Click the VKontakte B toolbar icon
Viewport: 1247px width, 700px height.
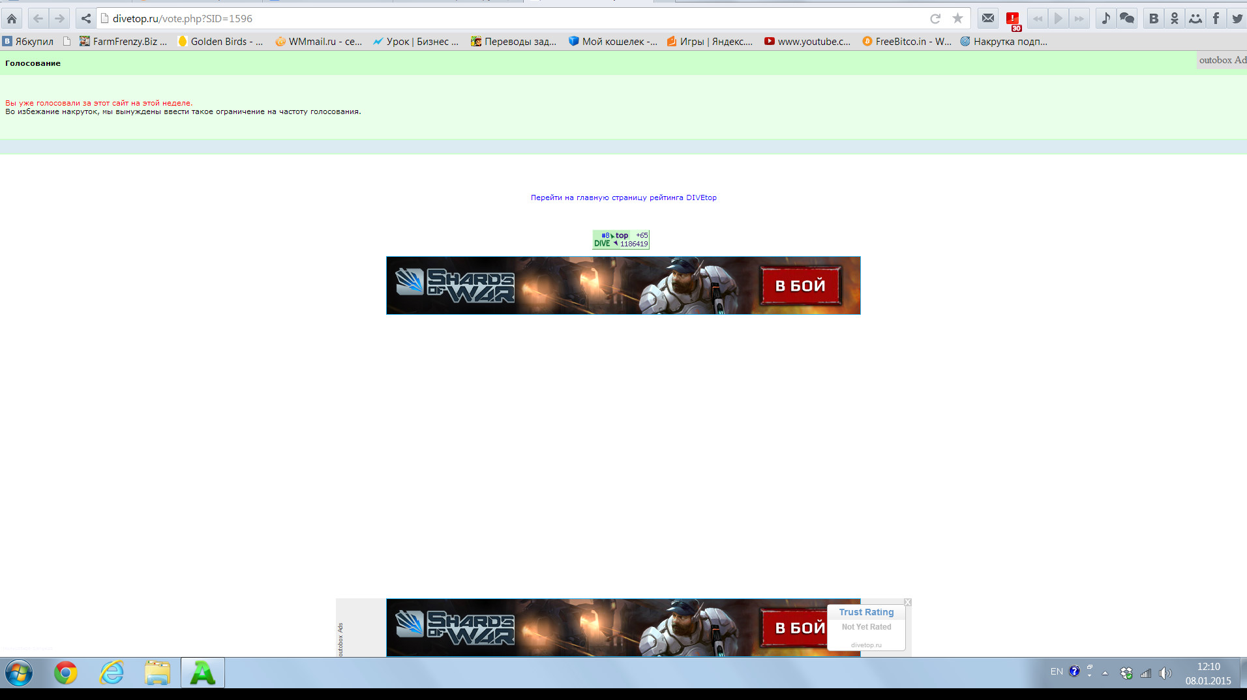click(x=1154, y=19)
